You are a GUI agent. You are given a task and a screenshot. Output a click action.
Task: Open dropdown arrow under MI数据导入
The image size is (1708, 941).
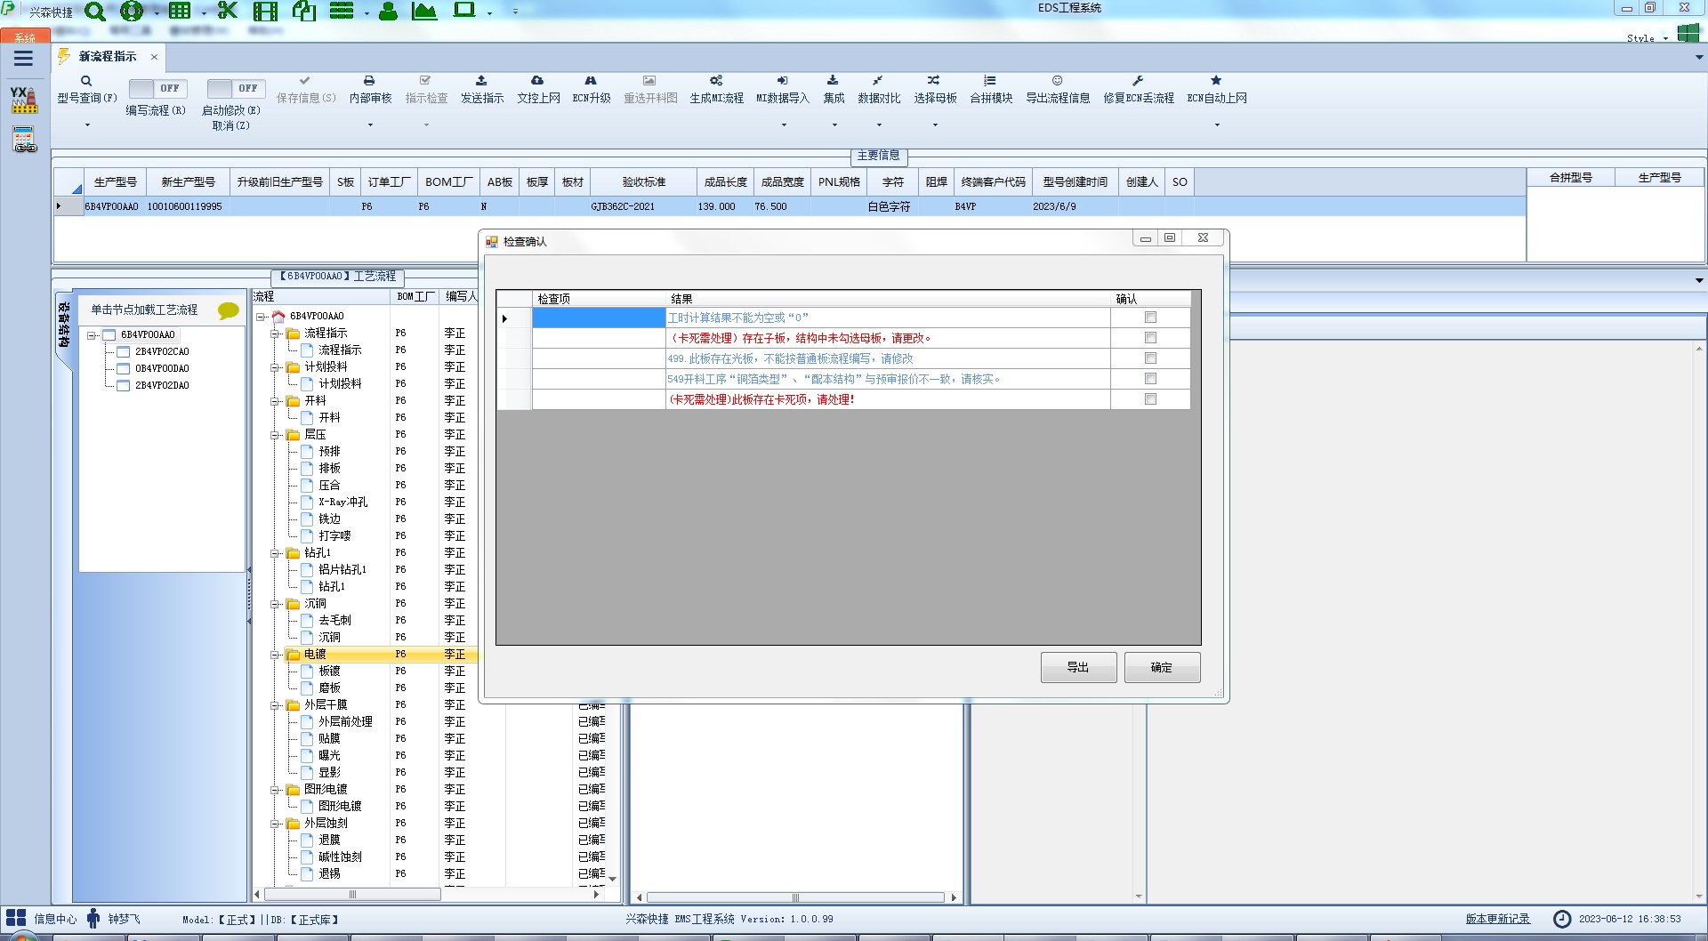(784, 125)
